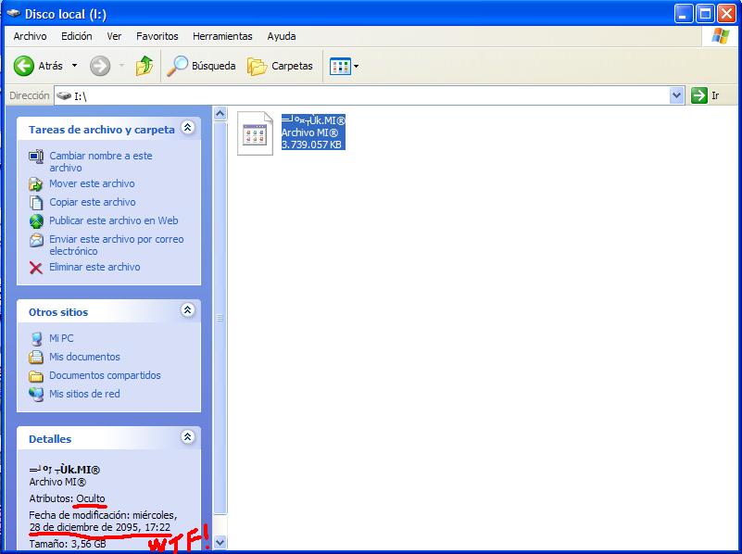Click the selected .MI® file name label
Screen dimensions: 742x554
tap(313, 120)
